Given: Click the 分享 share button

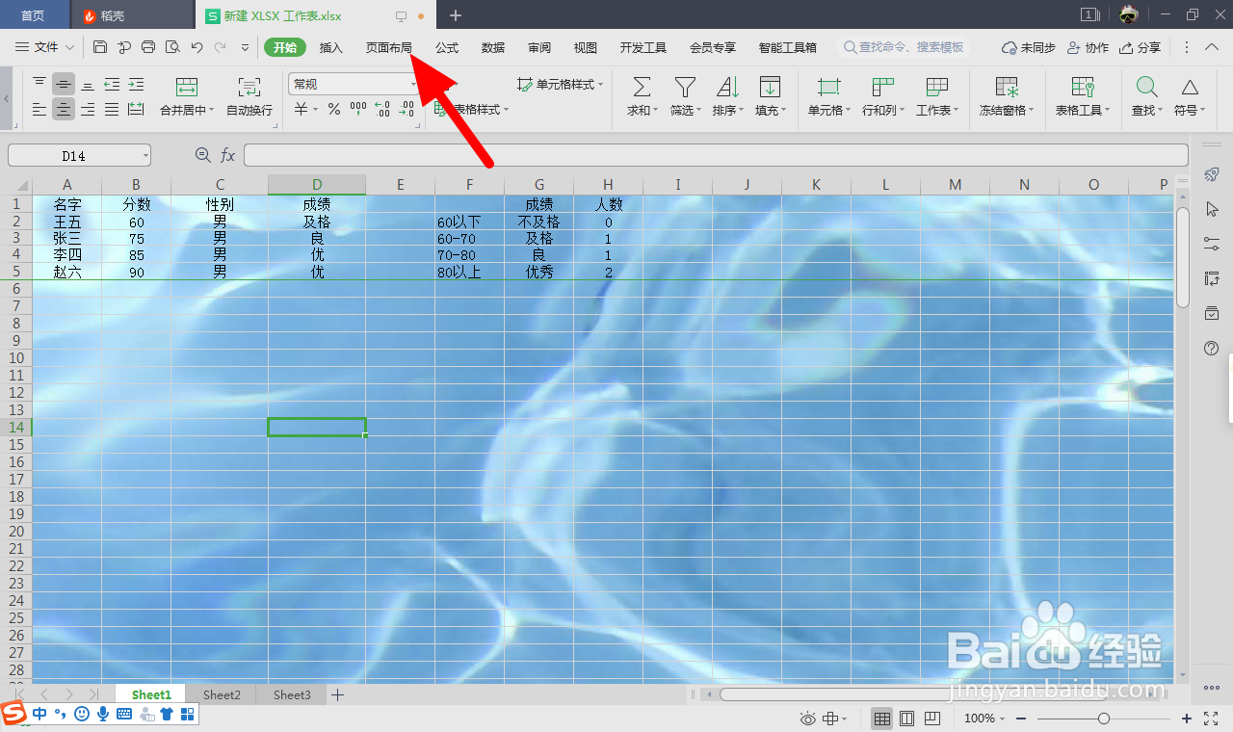Looking at the screenshot, I should coord(1141,47).
